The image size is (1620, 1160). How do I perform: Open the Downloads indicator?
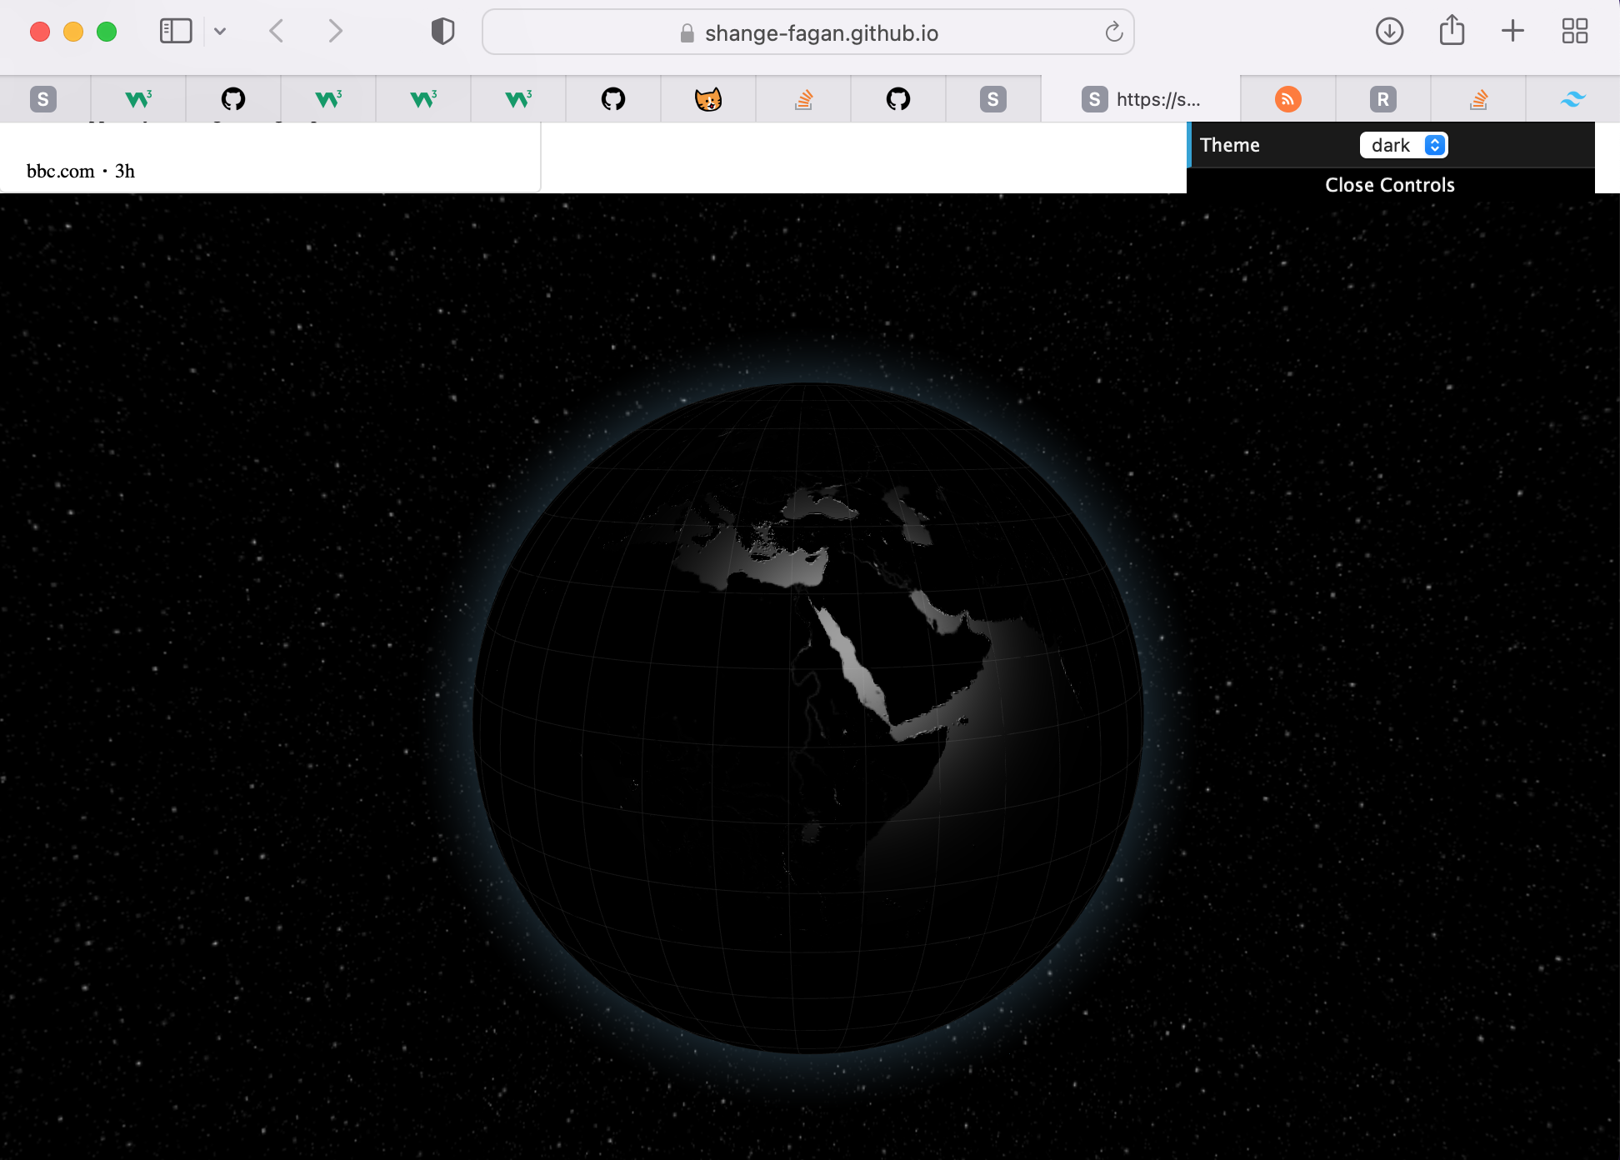pyautogui.click(x=1389, y=31)
